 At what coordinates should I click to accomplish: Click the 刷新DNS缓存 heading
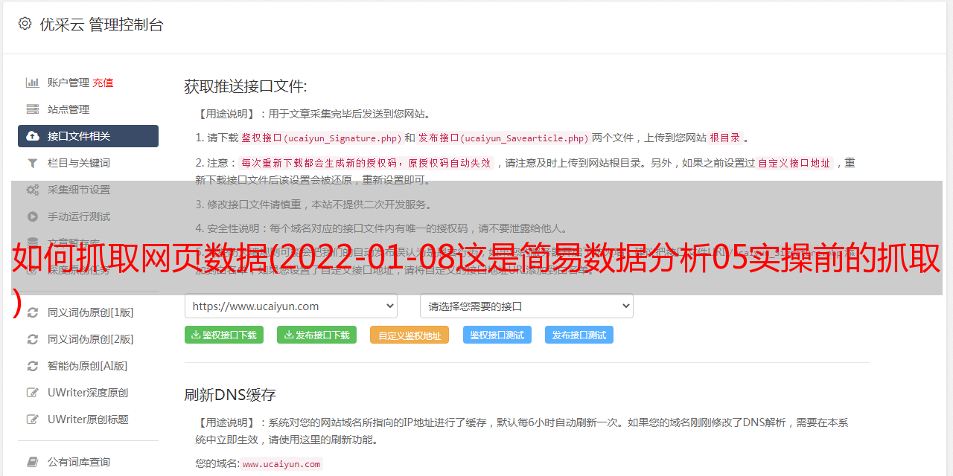coord(230,394)
